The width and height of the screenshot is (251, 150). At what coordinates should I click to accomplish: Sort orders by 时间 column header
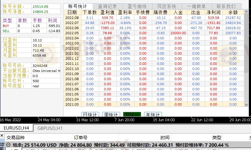(x=165, y=137)
